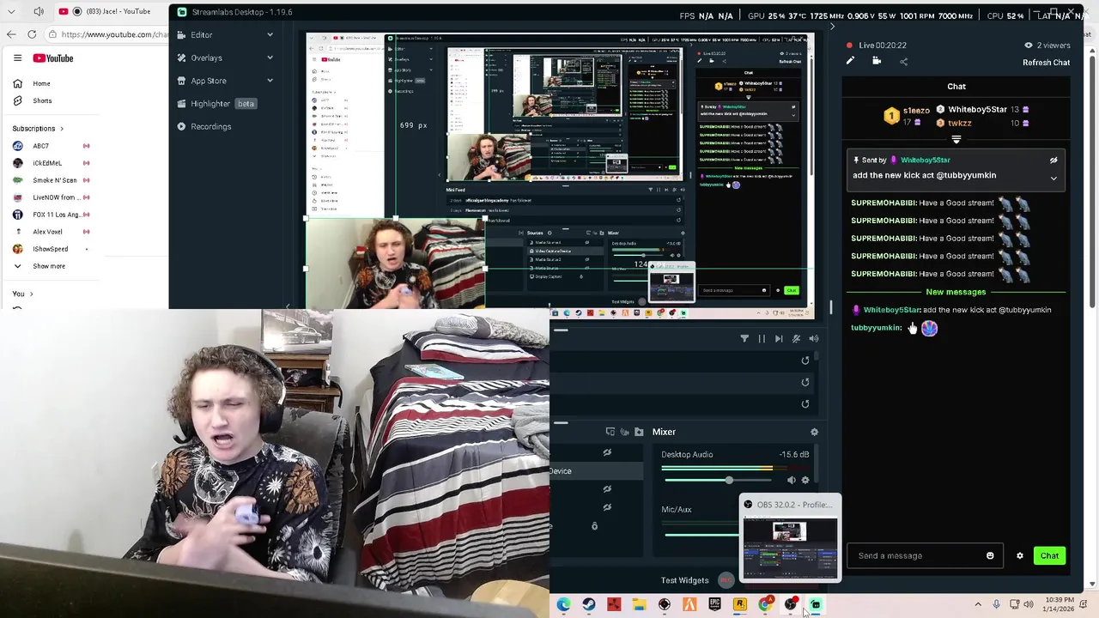
Task: Click the Editor label in Streamlabs sidebar
Action: [202, 34]
